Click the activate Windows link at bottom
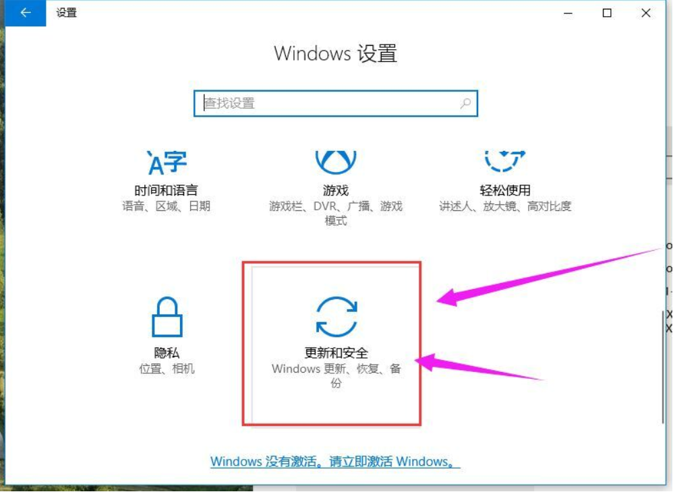 click(x=335, y=462)
